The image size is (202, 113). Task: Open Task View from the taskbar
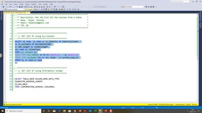click(x=49, y=111)
